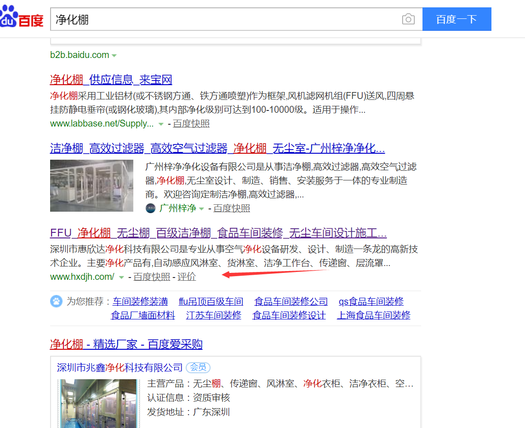The height and width of the screenshot is (428, 525).
Task: Click the 广州梓净 round site icon
Action: 151,208
